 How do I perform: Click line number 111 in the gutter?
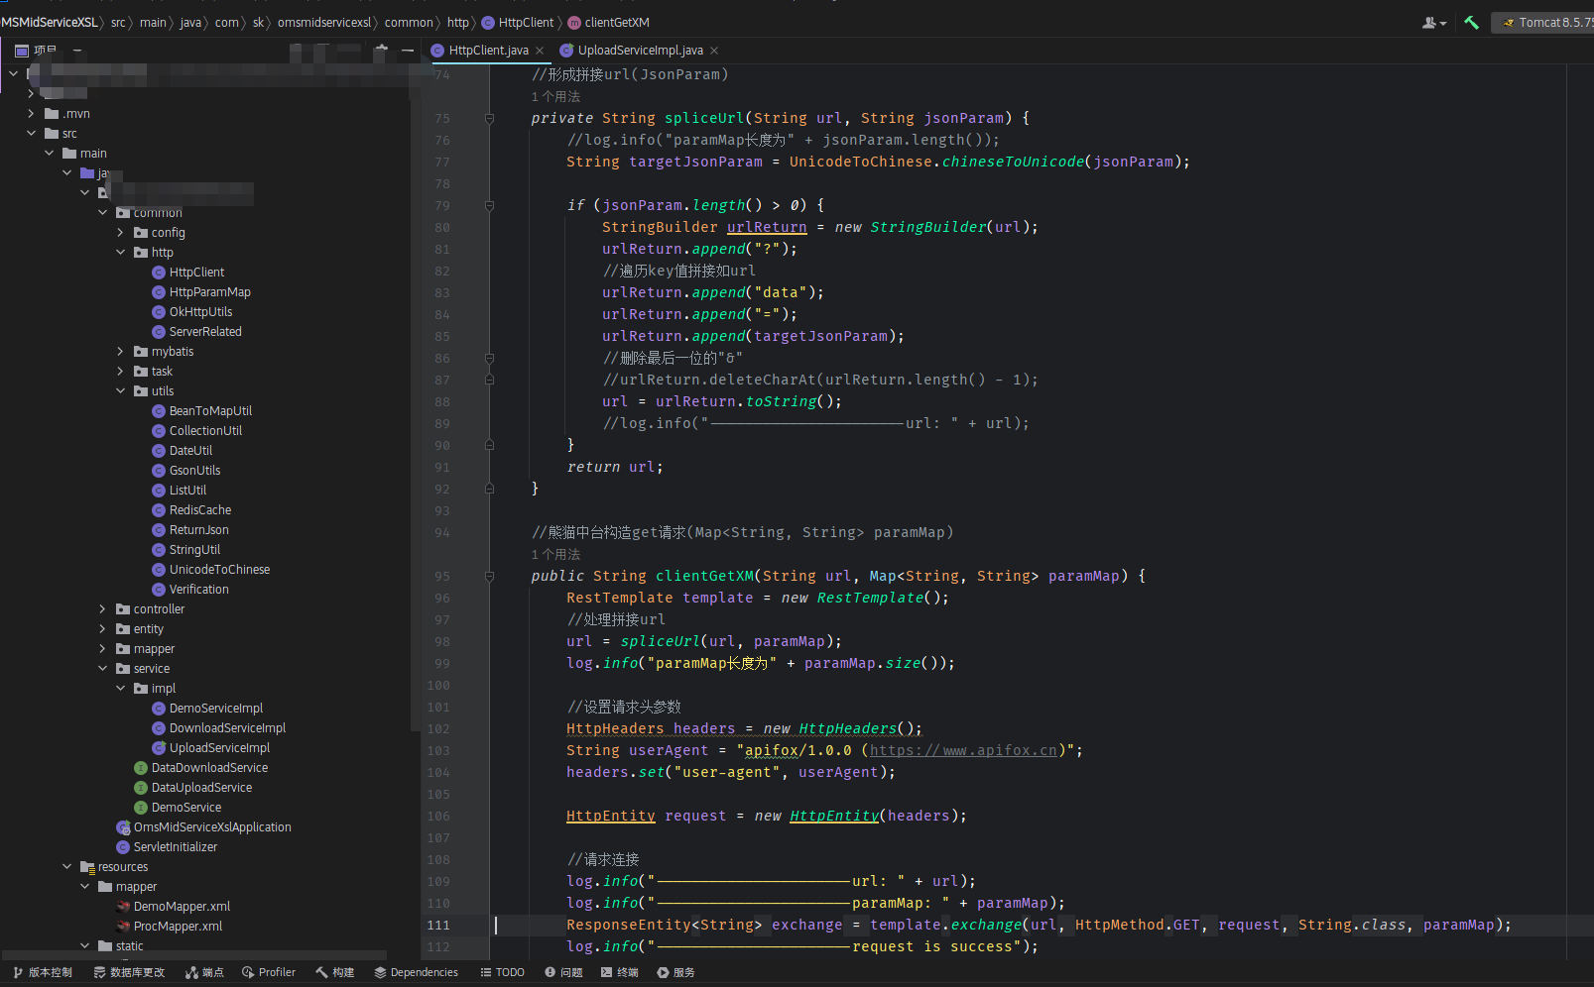pos(438,925)
